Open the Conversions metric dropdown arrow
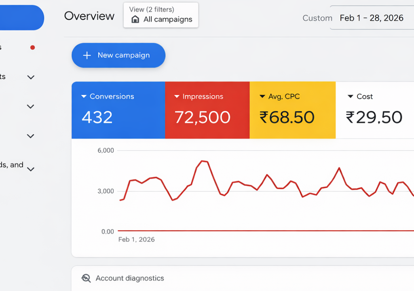This screenshot has height=291, width=414. click(84, 97)
